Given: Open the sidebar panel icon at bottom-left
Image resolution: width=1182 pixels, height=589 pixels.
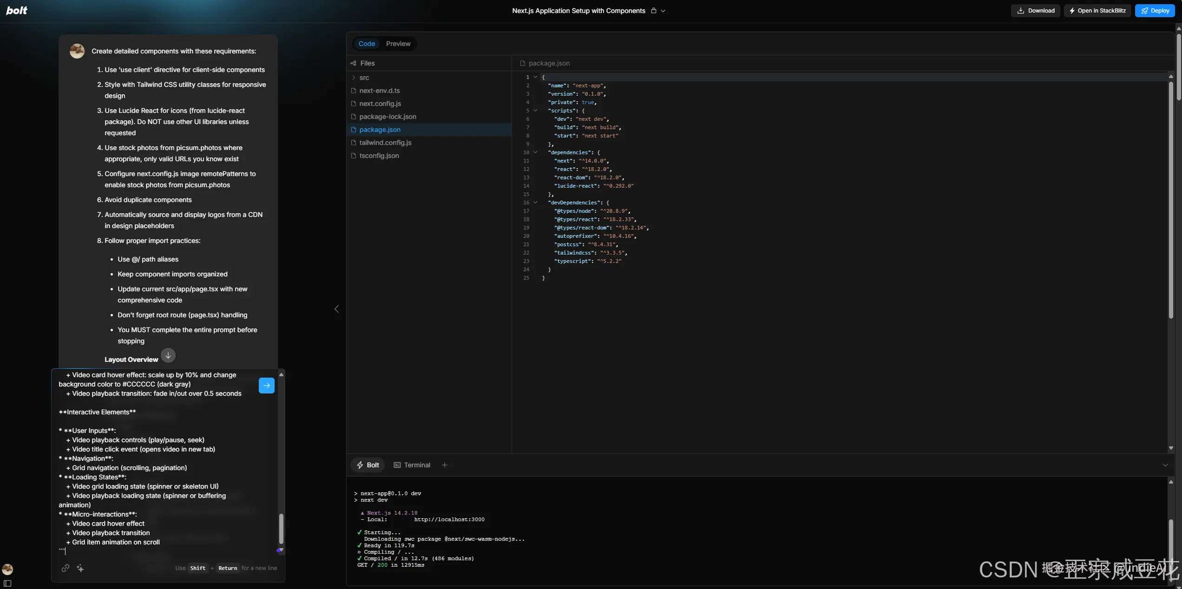Looking at the screenshot, I should click(x=7, y=583).
